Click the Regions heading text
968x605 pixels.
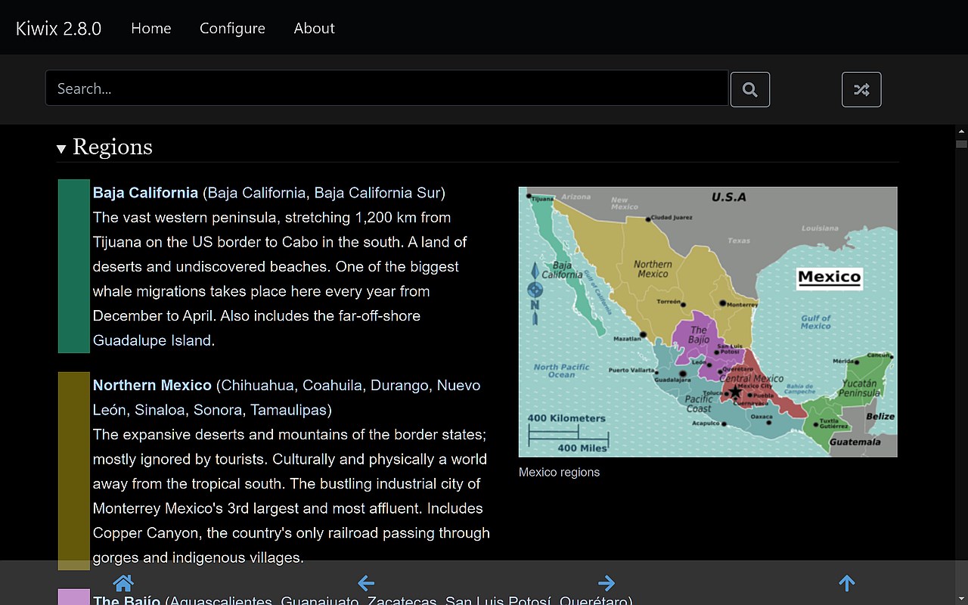[113, 147]
